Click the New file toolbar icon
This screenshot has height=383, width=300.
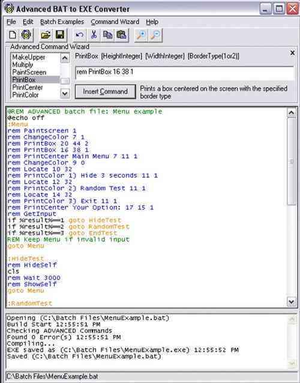point(13,35)
